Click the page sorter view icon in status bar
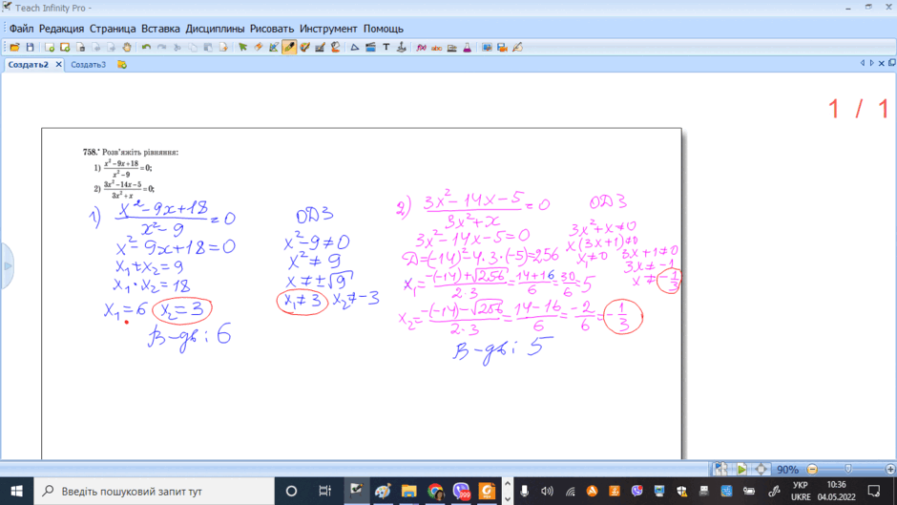 pyautogui.click(x=720, y=470)
